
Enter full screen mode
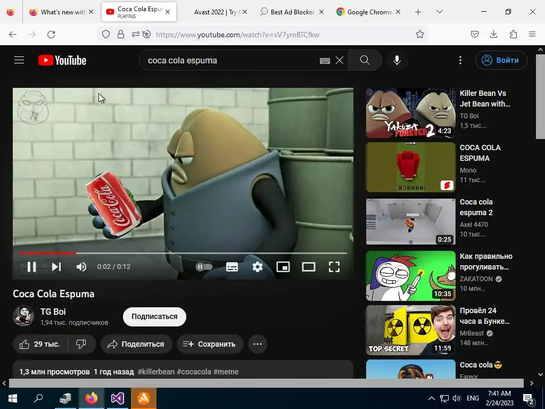[x=334, y=267]
